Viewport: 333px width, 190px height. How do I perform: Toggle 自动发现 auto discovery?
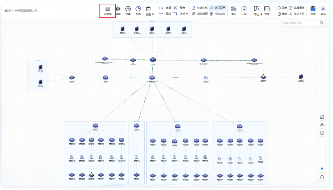pyautogui.click(x=200, y=14)
